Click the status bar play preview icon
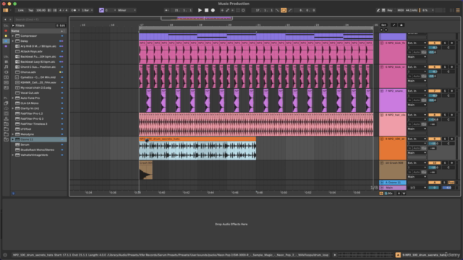Screen dimensions: 463x260 335,255
